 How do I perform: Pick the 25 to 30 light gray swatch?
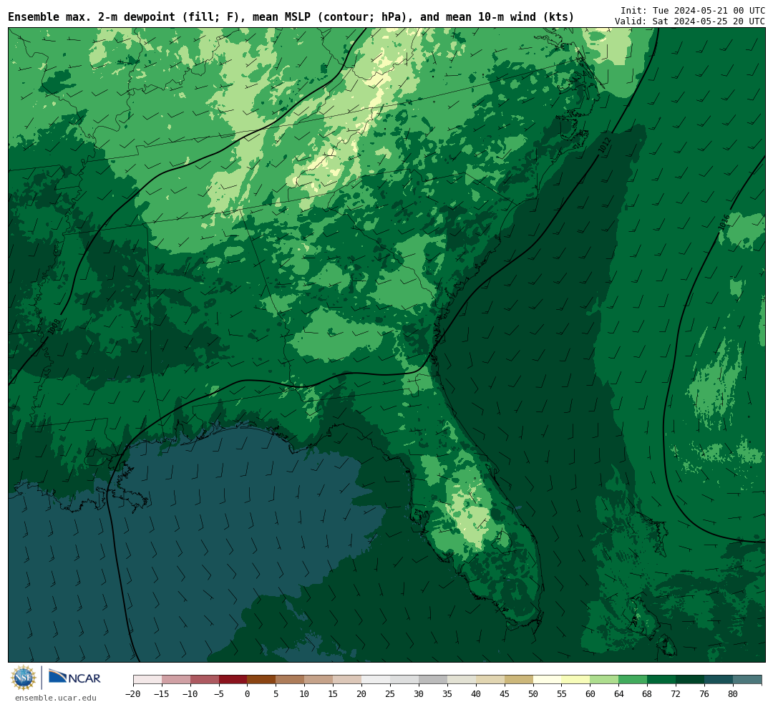404,680
